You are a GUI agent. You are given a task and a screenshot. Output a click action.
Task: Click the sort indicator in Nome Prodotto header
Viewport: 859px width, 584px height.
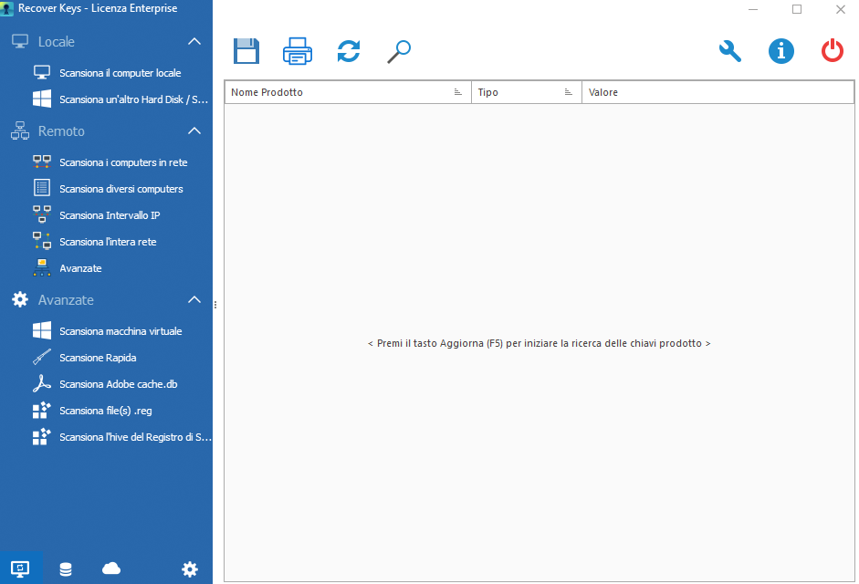[458, 92]
